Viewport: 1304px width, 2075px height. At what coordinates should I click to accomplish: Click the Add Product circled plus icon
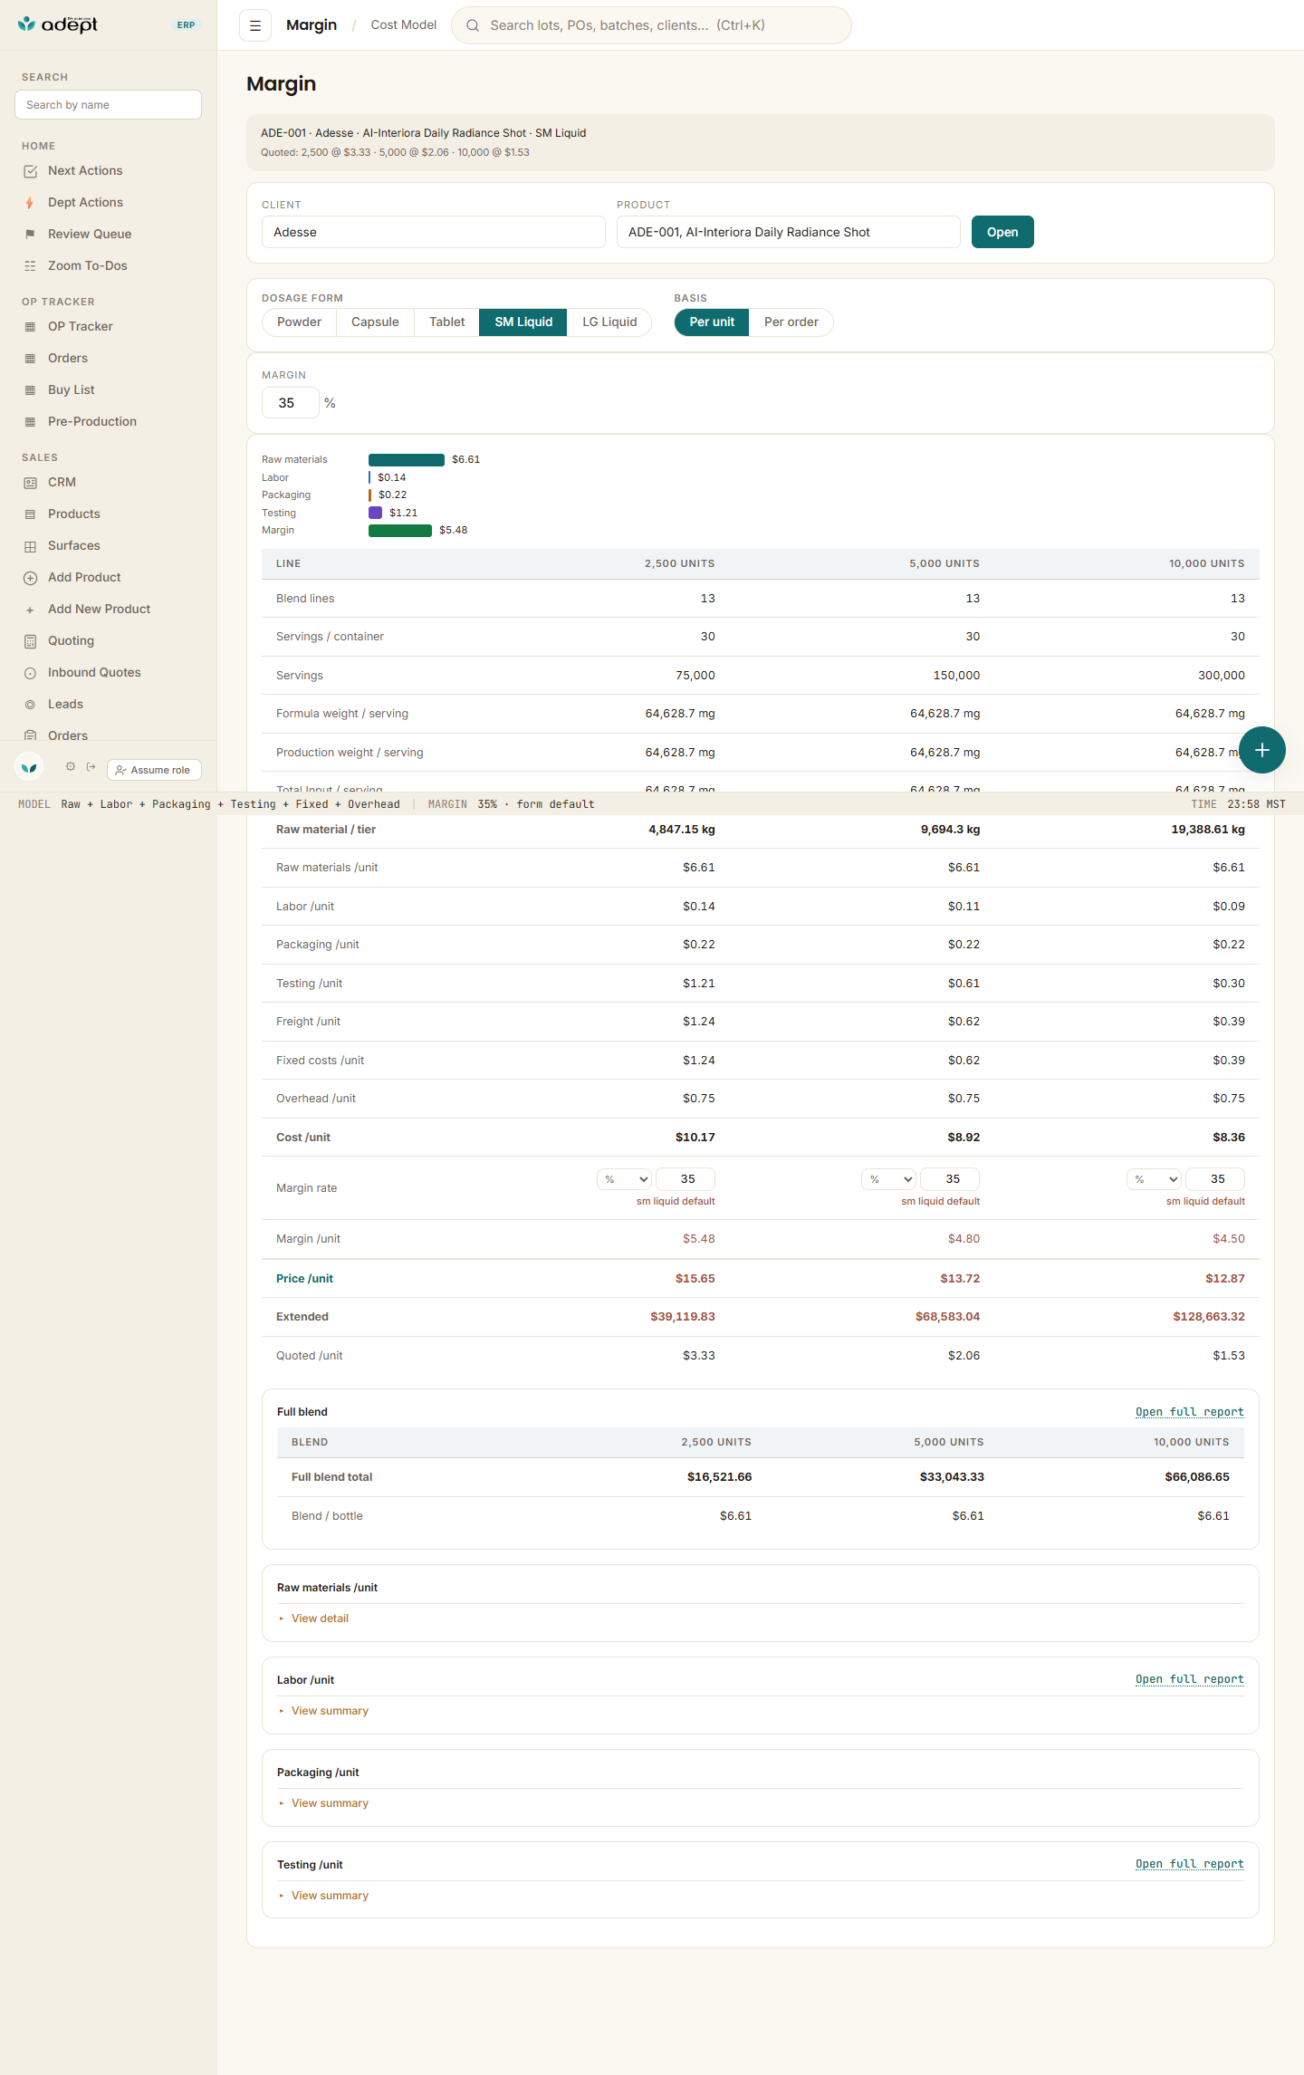30,578
